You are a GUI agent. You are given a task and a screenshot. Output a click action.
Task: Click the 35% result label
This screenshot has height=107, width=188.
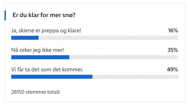173,50
